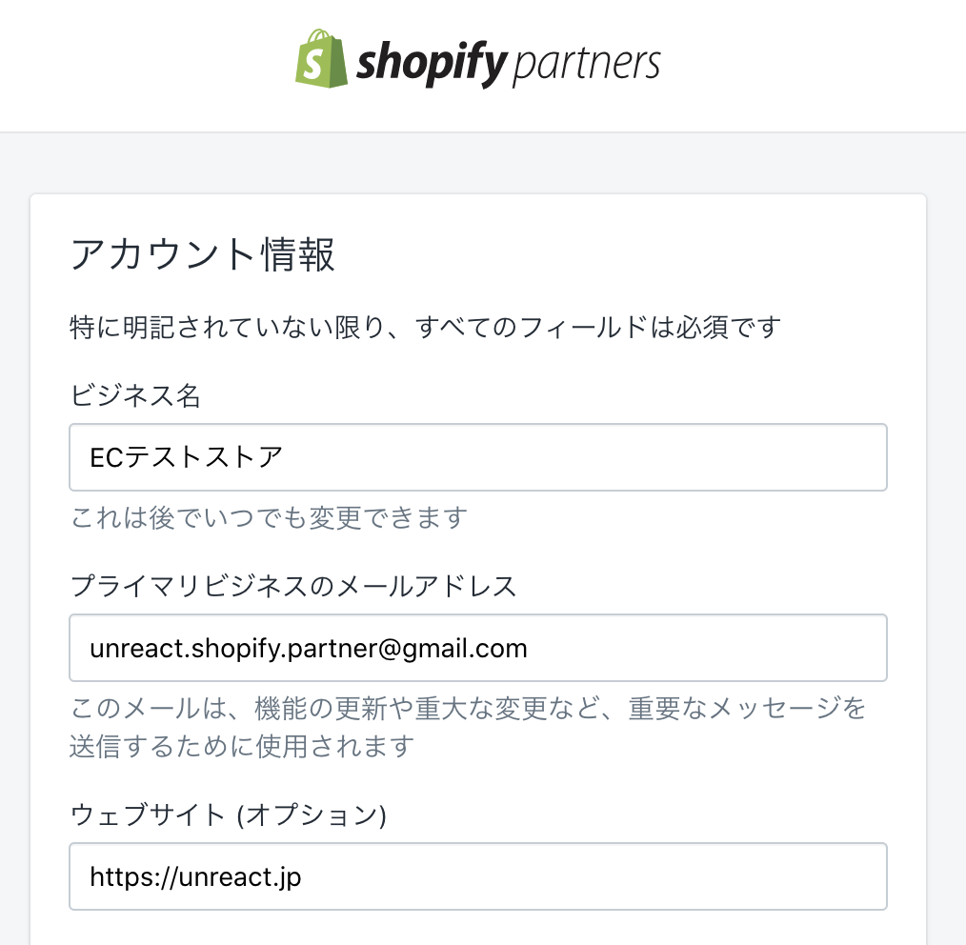The width and height of the screenshot is (966, 945).
Task: Click the 'このメールは、機能の更新' helper text line
Action: (x=467, y=709)
